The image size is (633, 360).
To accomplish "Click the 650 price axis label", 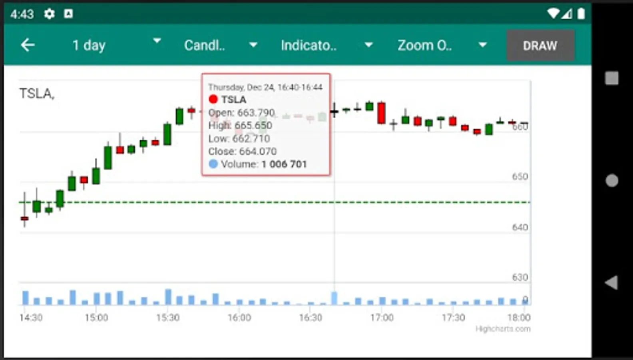I will [x=520, y=176].
